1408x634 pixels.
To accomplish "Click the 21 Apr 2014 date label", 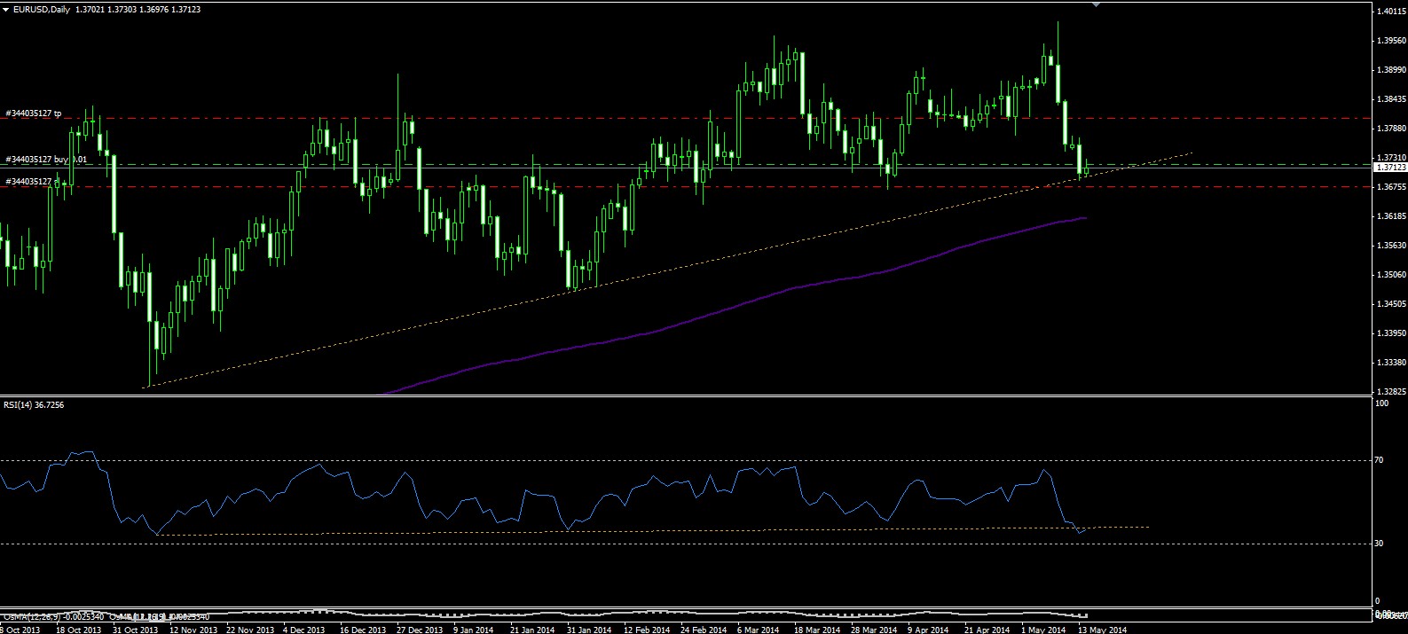I will [986, 630].
